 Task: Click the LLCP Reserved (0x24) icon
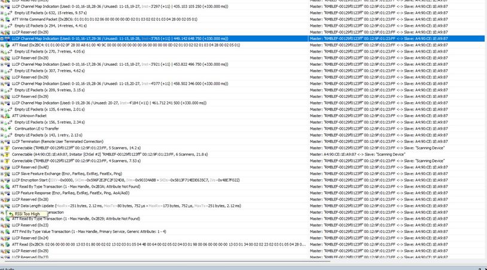point(7,238)
